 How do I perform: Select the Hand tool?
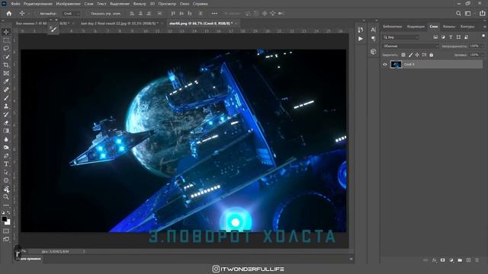click(6, 189)
